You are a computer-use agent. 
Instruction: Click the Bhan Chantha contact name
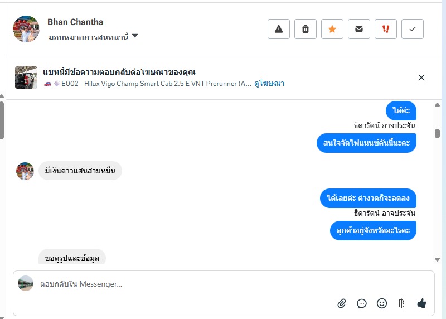click(75, 22)
